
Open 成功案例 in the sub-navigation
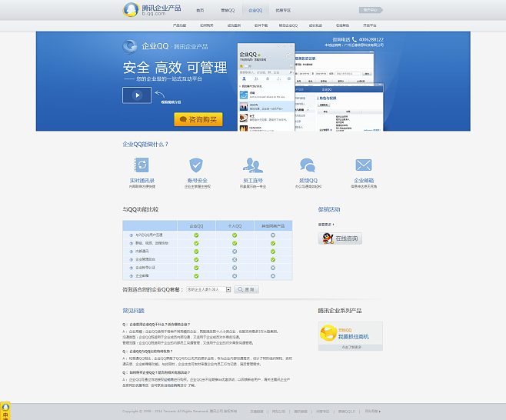click(x=234, y=25)
